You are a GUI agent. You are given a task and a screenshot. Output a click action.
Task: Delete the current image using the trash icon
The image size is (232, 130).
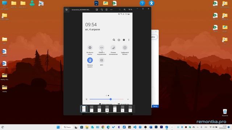point(106,10)
